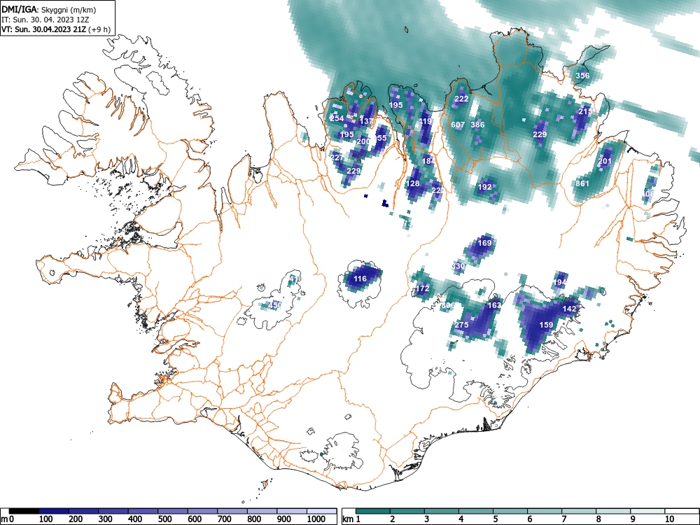Click the visibility value "450" on the map
700x525 pixels.
275,305
